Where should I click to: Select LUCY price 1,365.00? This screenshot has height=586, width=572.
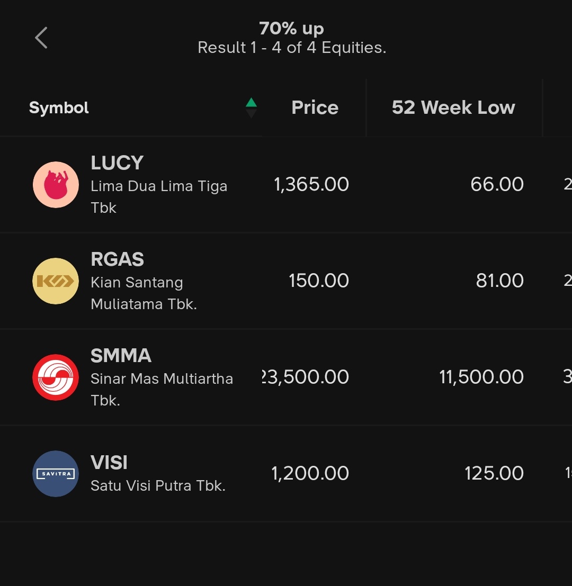(311, 185)
